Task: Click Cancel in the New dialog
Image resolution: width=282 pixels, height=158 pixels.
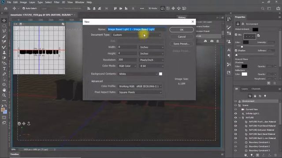Action: click(182, 37)
